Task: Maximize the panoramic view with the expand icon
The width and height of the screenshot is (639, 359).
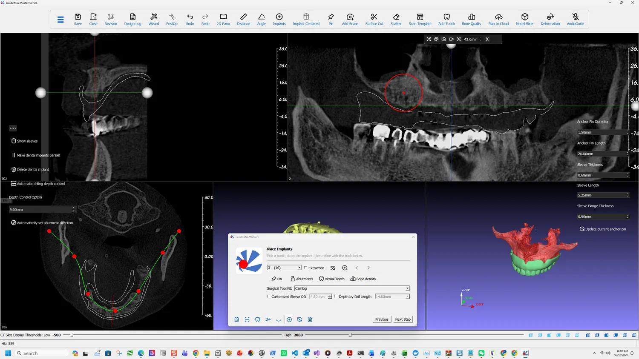Action: pyautogui.click(x=429, y=39)
